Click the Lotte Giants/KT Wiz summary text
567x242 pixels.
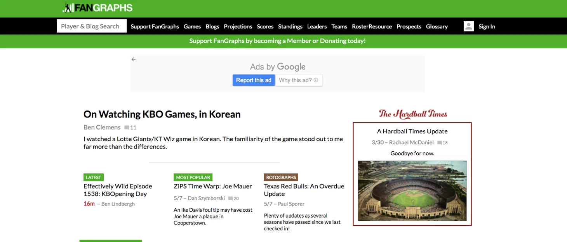click(x=213, y=143)
